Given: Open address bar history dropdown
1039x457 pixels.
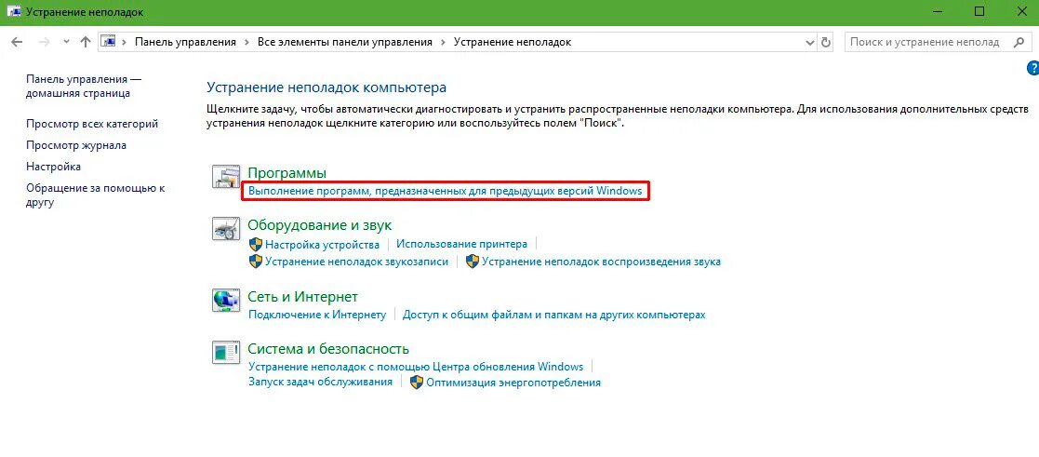Looking at the screenshot, I should coord(810,43).
